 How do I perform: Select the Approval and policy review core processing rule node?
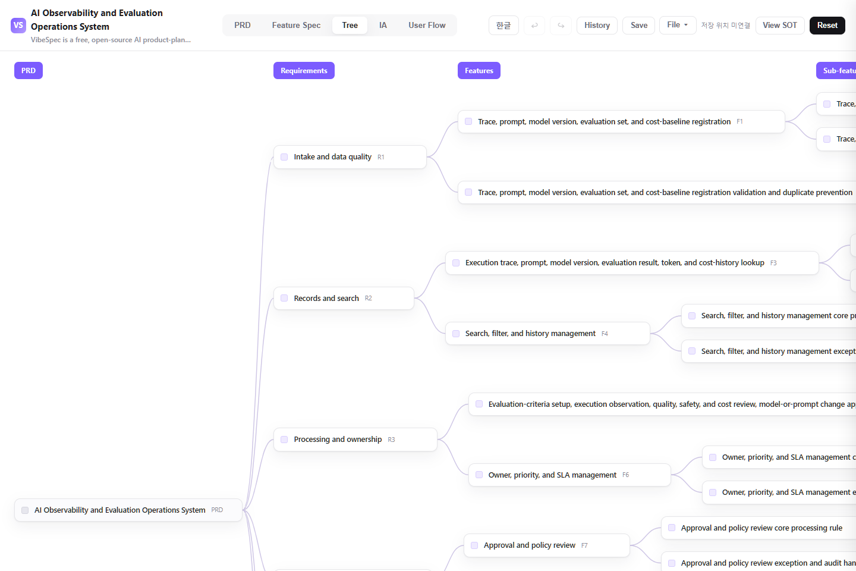coord(759,528)
